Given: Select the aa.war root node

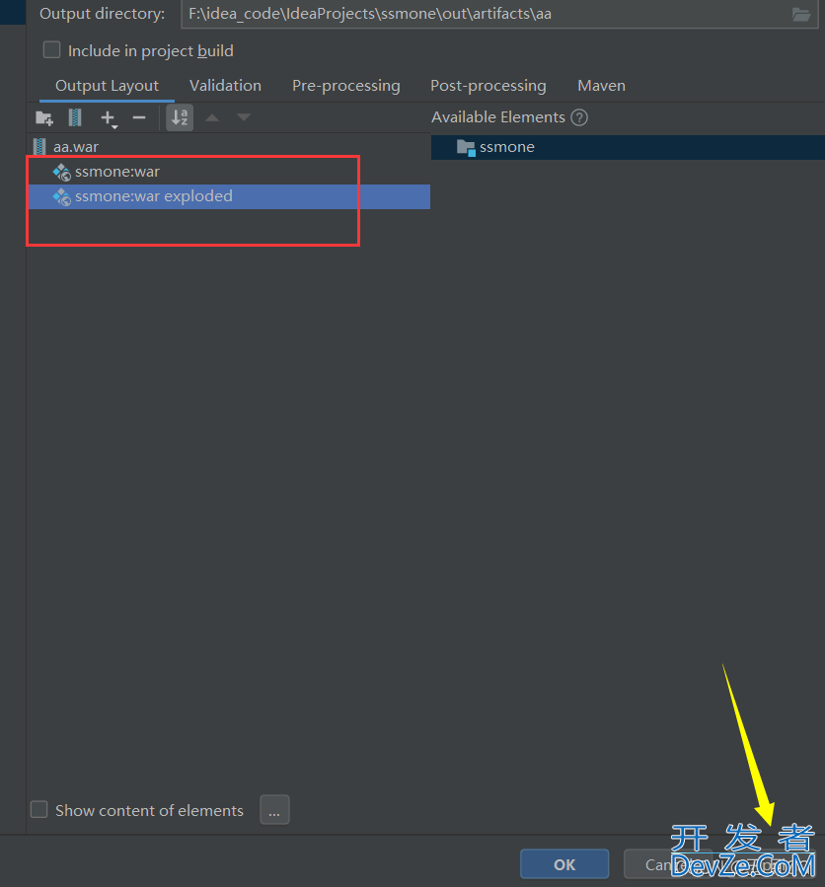Looking at the screenshot, I should click(x=75, y=147).
